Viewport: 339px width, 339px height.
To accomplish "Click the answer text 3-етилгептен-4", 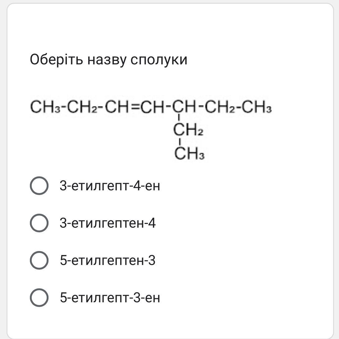I will [x=108, y=223].
